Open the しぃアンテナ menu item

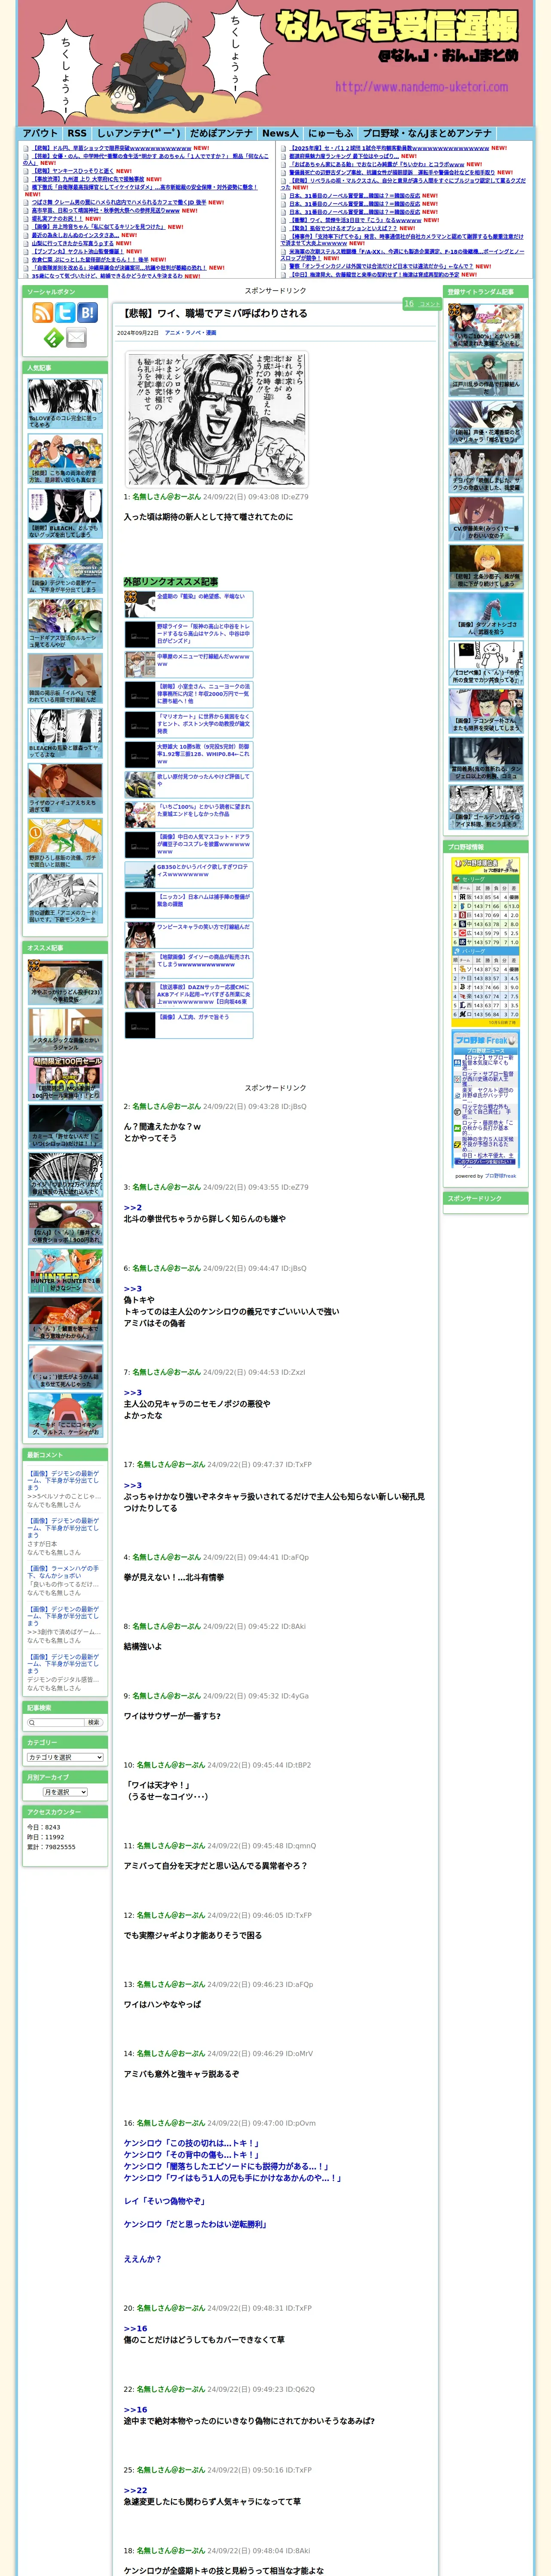(139, 133)
